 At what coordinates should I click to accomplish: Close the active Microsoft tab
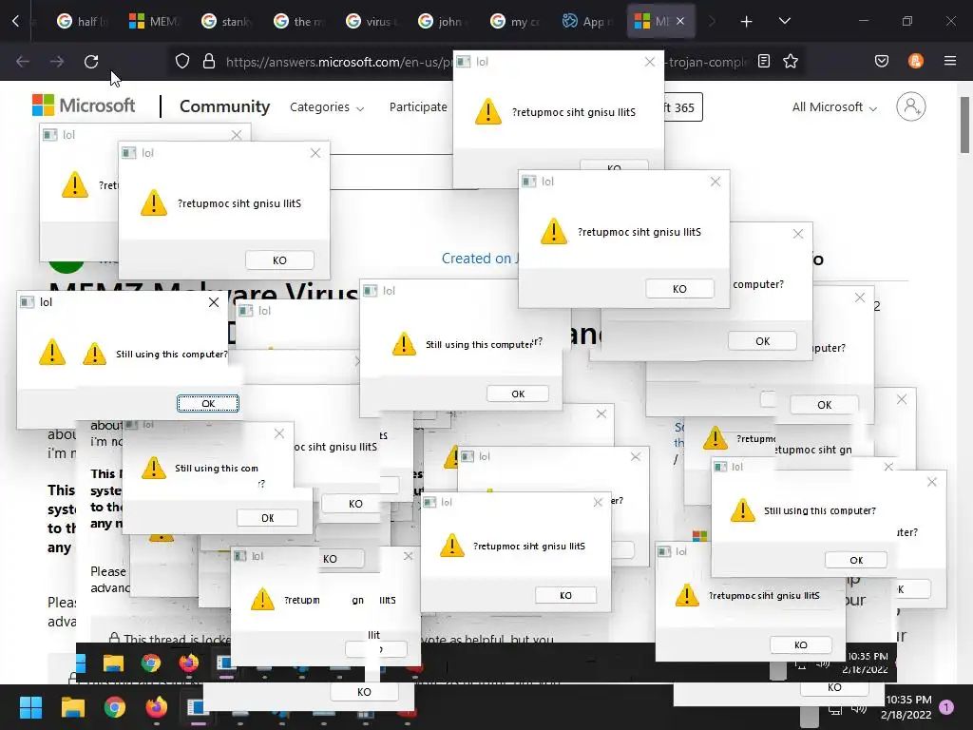click(680, 21)
